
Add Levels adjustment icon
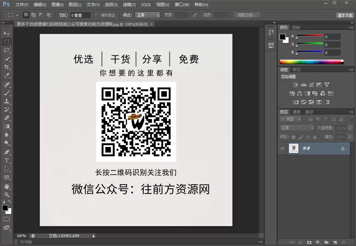(304, 85)
